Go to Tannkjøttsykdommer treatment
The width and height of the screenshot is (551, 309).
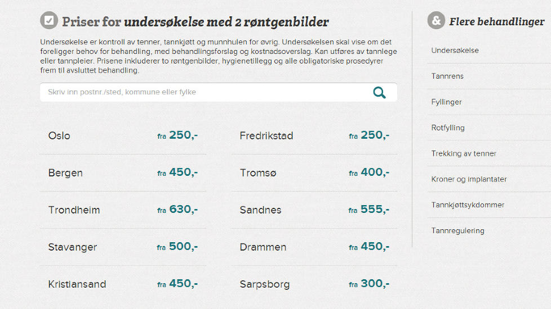click(468, 205)
